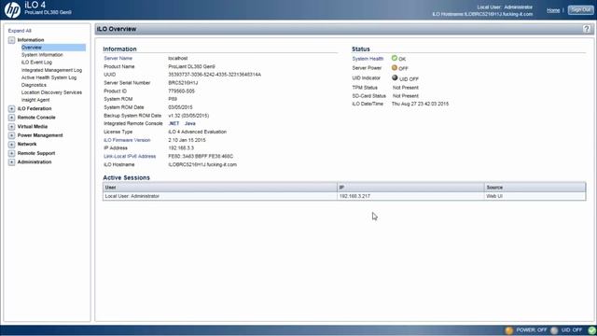The width and height of the screenshot is (597, 336).
Task: Open Active Health System Log
Action: click(49, 77)
